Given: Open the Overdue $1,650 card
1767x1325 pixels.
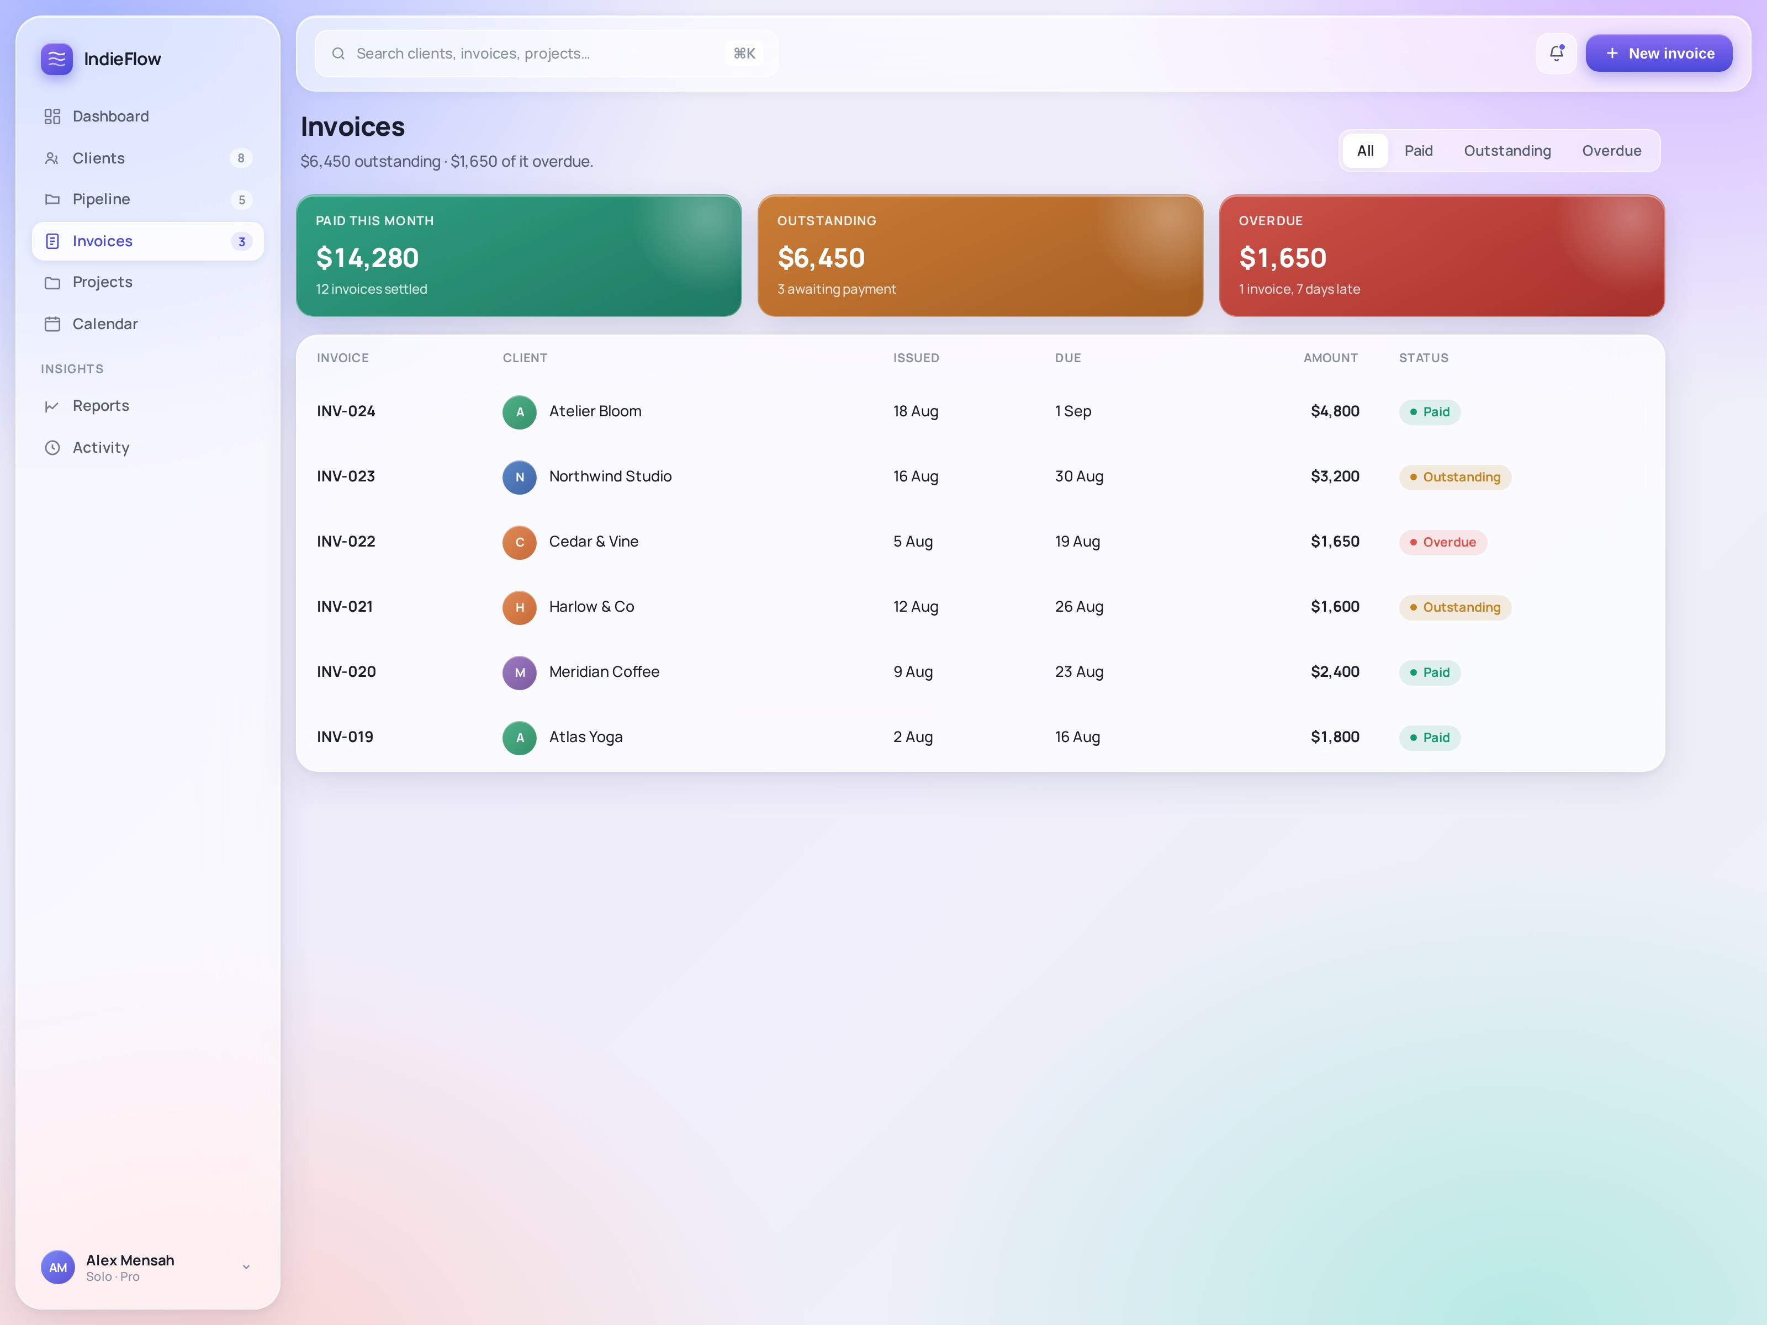Looking at the screenshot, I should point(1442,256).
